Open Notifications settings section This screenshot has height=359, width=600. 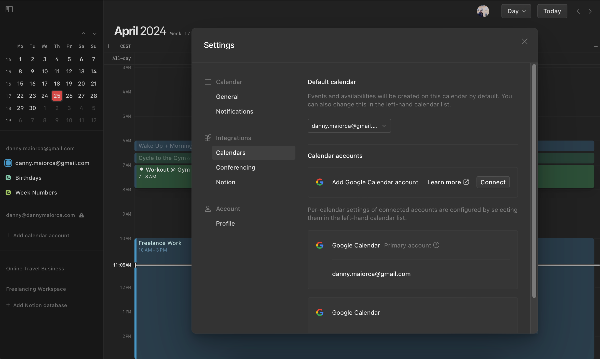pos(235,112)
